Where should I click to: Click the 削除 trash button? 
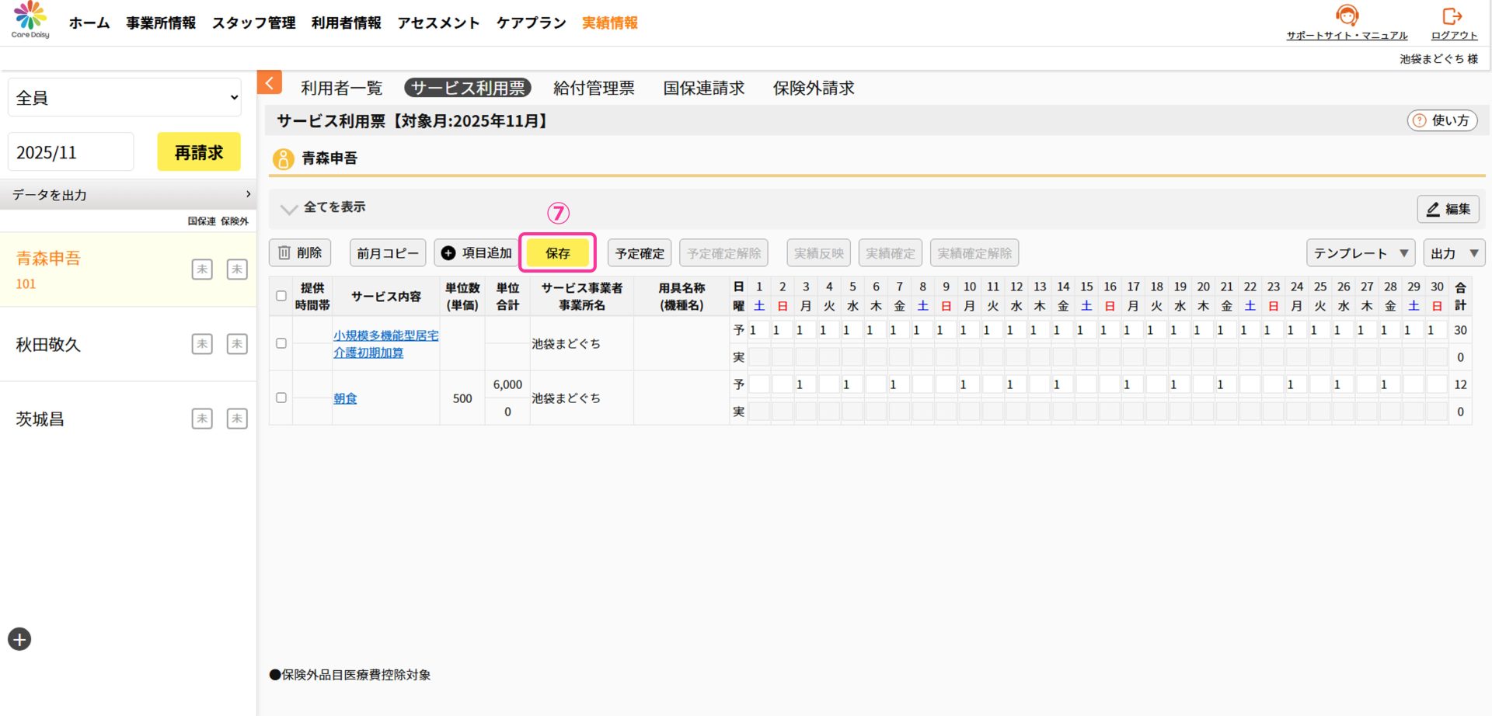click(300, 253)
